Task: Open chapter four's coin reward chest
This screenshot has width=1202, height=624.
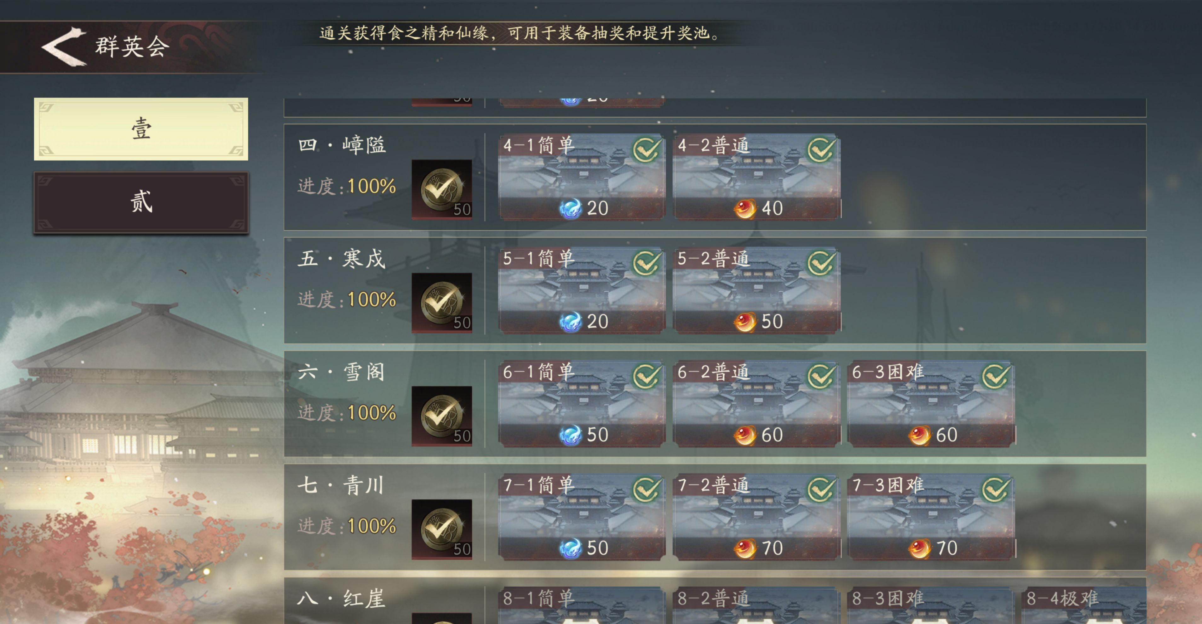Action: [441, 189]
